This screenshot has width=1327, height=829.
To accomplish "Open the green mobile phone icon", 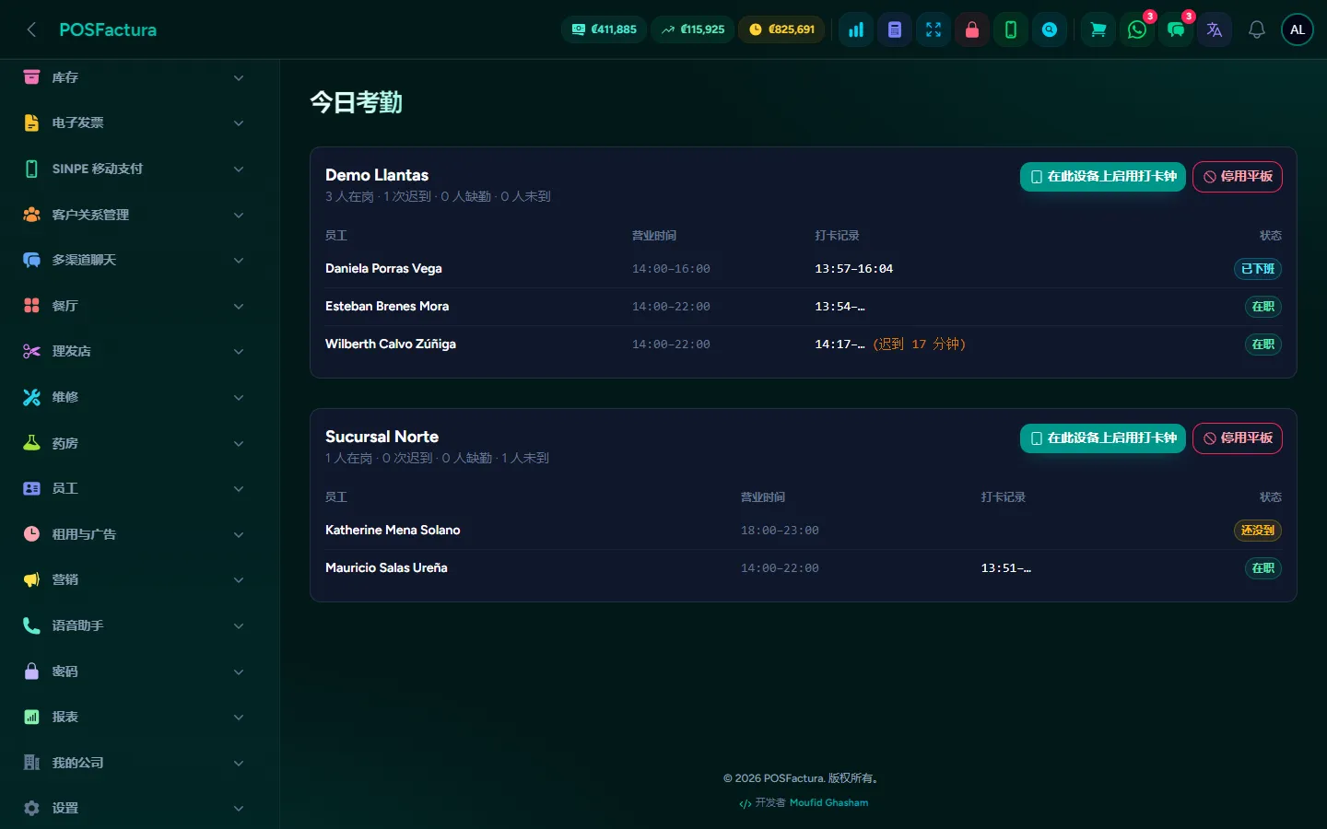I will (1011, 29).
